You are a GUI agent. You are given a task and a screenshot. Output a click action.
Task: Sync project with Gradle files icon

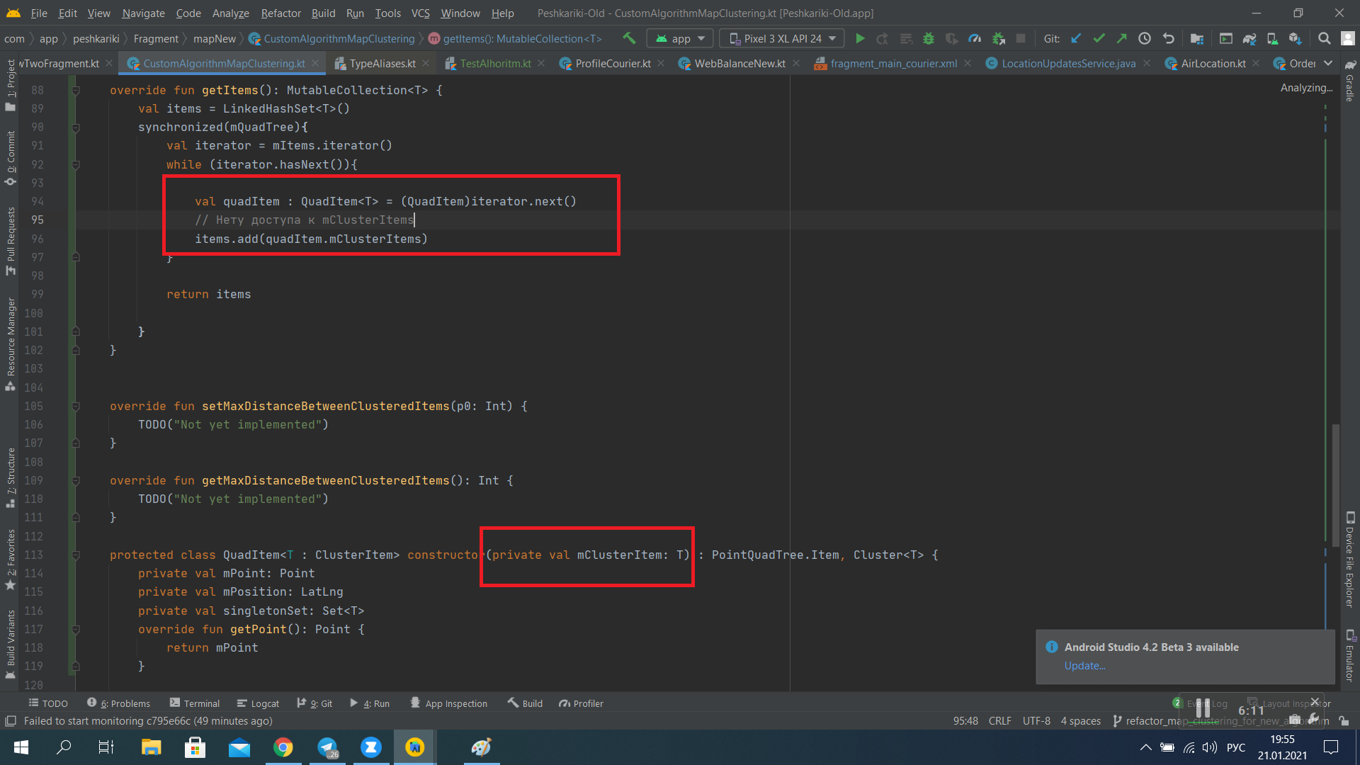pos(1249,38)
